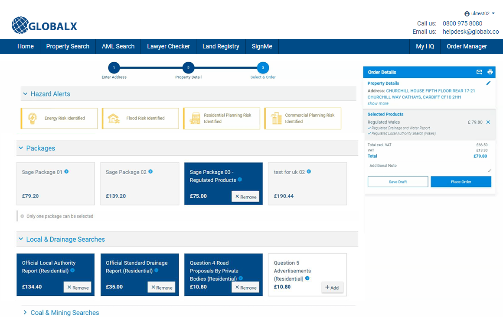Expand the Coal & Mining Searches section
This screenshot has width=503, height=317.
point(26,312)
